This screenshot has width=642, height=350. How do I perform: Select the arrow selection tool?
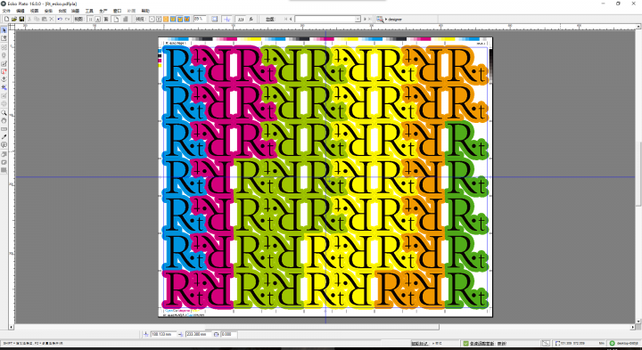(4, 30)
